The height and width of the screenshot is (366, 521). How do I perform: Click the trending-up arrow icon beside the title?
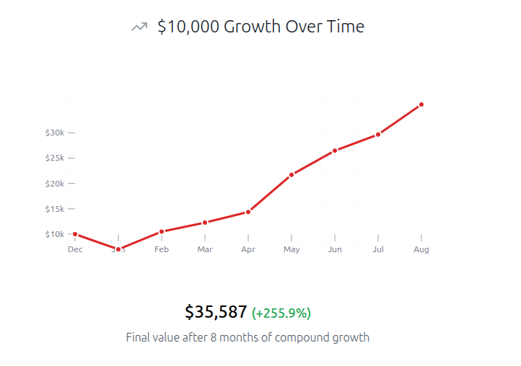click(139, 27)
